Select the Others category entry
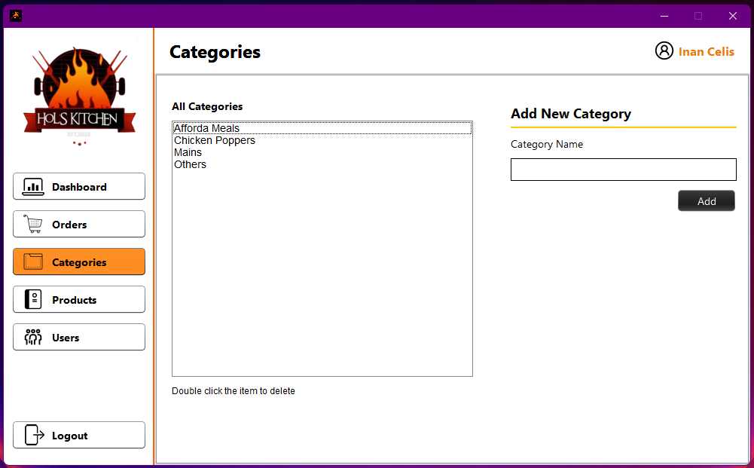The width and height of the screenshot is (754, 468). tap(191, 164)
